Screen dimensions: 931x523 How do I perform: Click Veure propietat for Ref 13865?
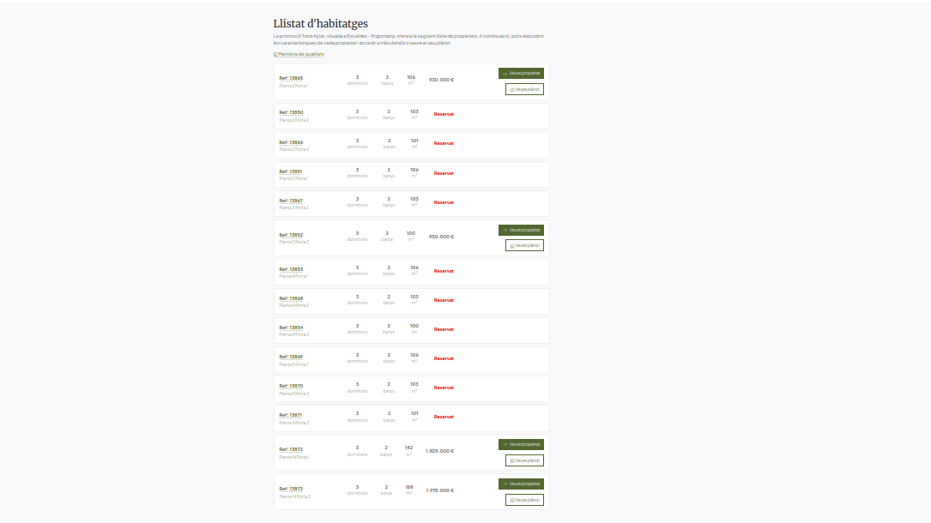pos(521,74)
